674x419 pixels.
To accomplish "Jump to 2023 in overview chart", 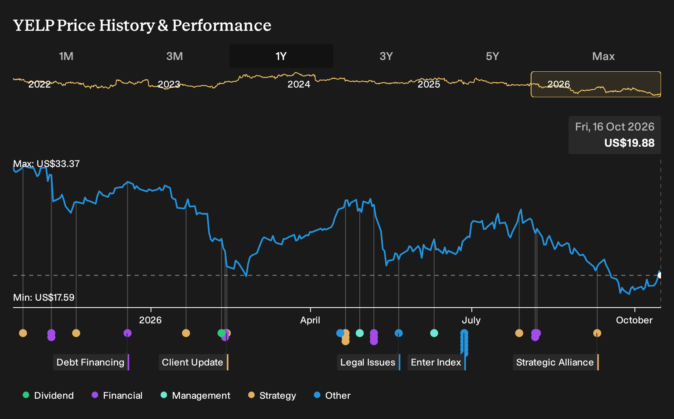I will tap(169, 84).
